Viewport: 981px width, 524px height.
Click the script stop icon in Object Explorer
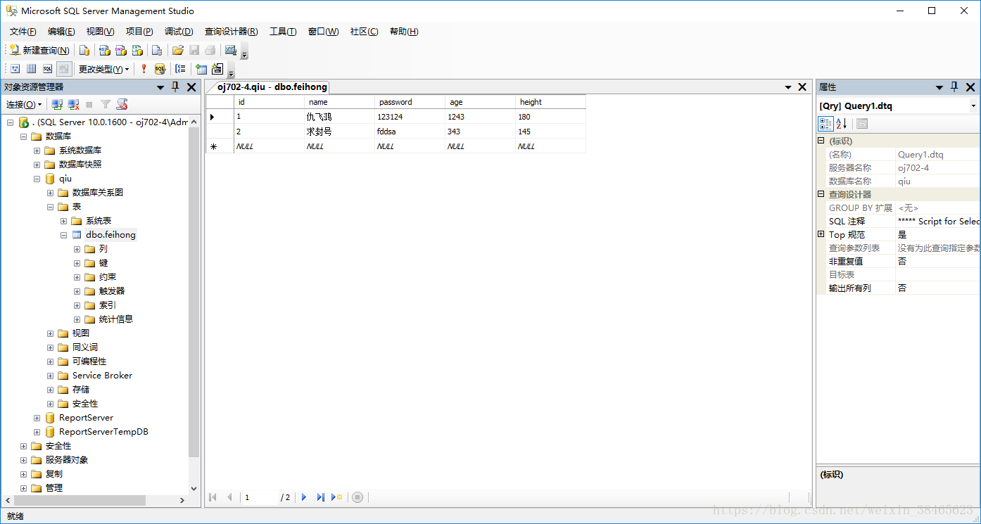click(x=122, y=104)
